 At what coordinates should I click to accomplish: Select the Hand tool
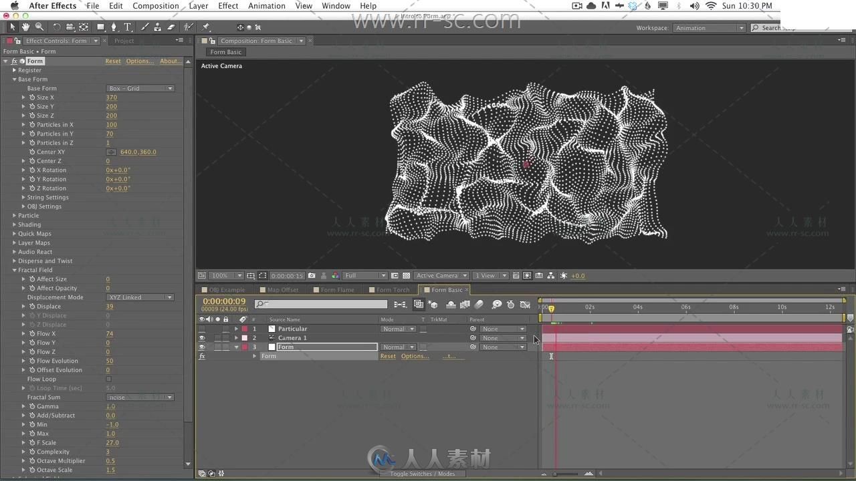25,27
